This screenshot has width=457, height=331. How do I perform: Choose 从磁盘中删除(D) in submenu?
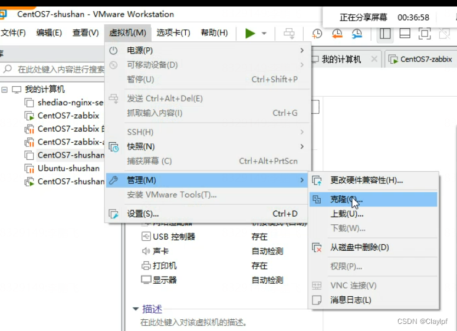374,248
